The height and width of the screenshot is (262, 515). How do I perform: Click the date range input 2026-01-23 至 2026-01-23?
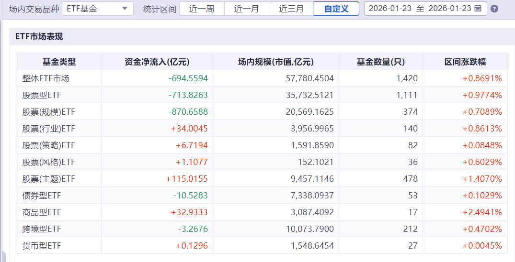(425, 9)
